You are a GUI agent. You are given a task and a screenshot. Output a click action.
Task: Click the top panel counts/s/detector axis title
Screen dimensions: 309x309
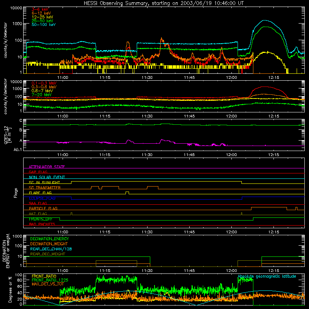(x=5, y=40)
